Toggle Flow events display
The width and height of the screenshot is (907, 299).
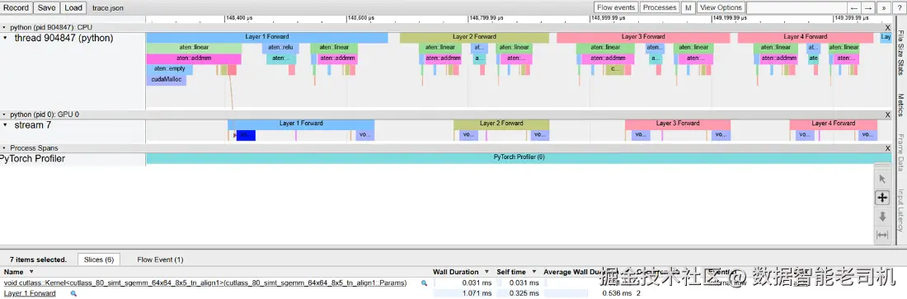coord(616,7)
